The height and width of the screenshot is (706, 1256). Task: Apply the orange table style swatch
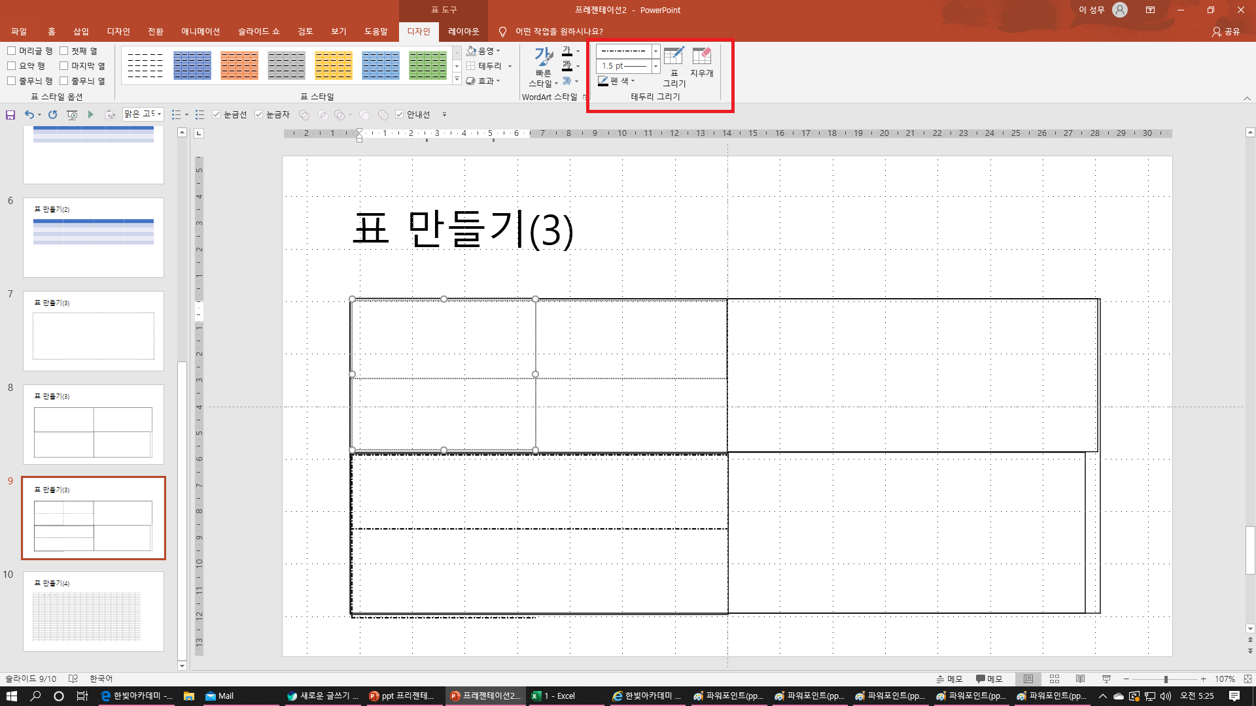point(239,65)
